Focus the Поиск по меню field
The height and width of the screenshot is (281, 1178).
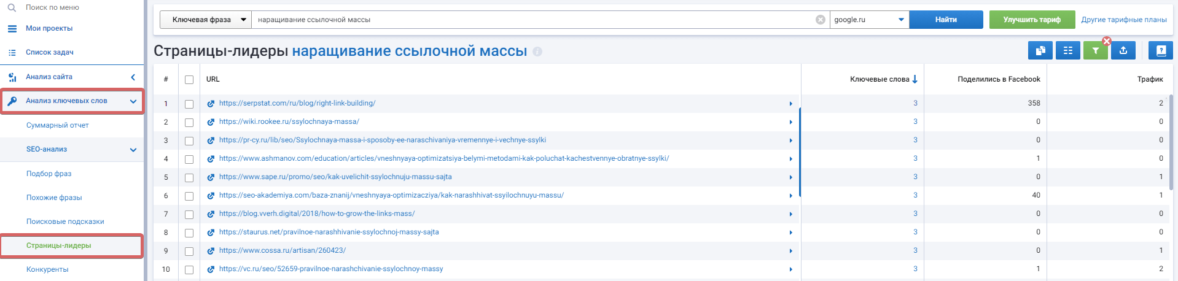[x=52, y=7]
